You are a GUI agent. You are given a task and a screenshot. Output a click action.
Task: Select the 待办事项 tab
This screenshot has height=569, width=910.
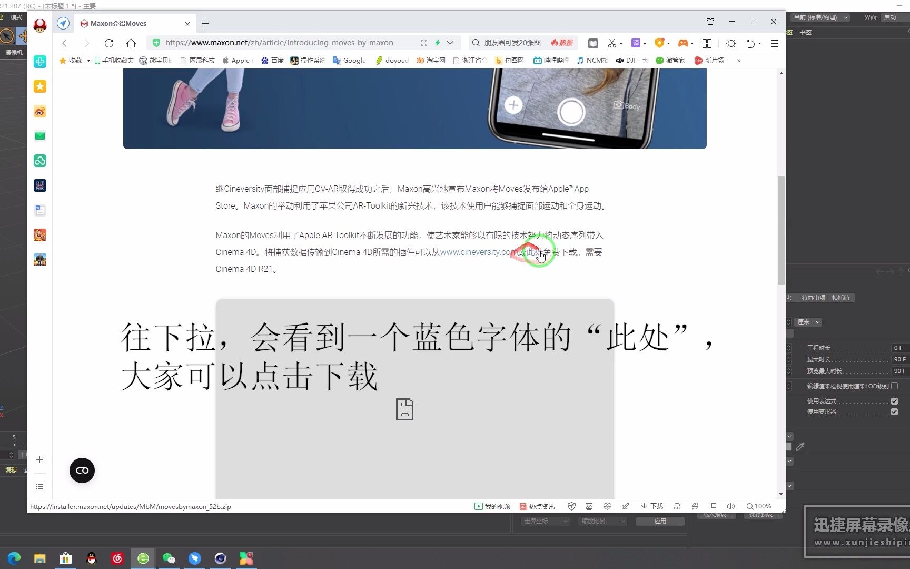pyautogui.click(x=813, y=298)
